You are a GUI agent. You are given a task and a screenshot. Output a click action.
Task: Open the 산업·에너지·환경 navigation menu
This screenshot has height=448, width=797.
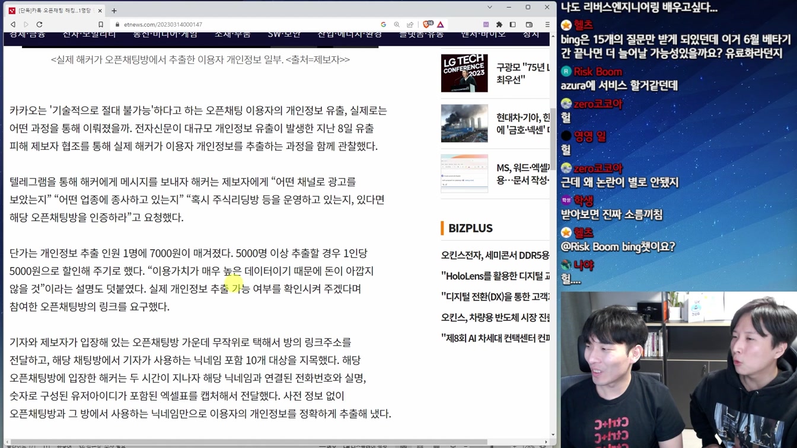tap(349, 34)
